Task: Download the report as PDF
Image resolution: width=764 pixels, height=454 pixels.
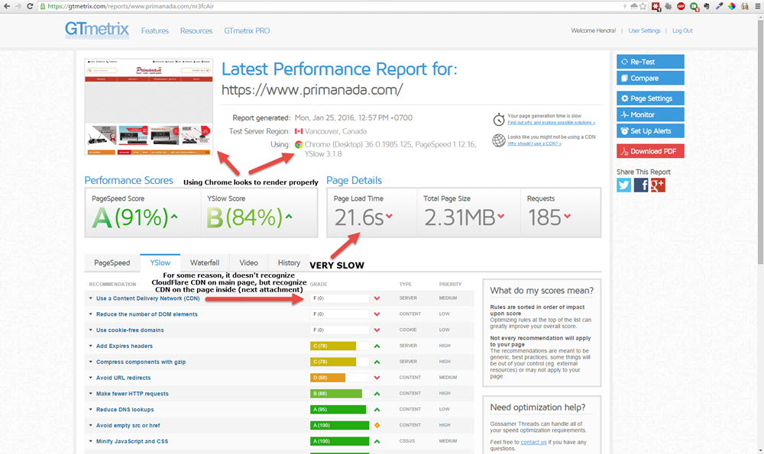Action: (650, 151)
